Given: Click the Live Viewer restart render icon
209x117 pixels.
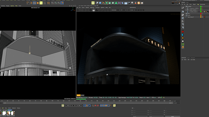Looking at the screenshot, I should 81,10.
